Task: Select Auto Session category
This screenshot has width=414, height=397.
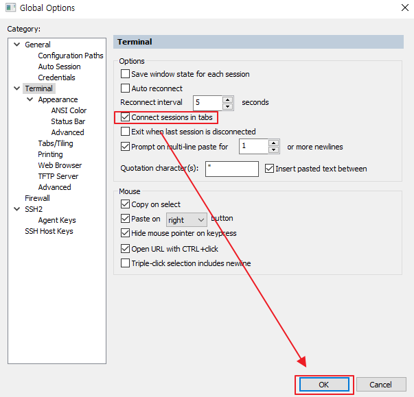Action: (x=59, y=67)
